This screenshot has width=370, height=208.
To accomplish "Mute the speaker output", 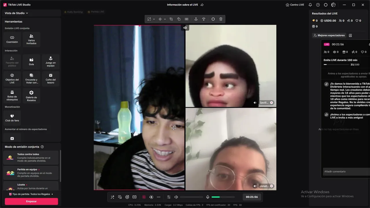I will (x=176, y=197).
